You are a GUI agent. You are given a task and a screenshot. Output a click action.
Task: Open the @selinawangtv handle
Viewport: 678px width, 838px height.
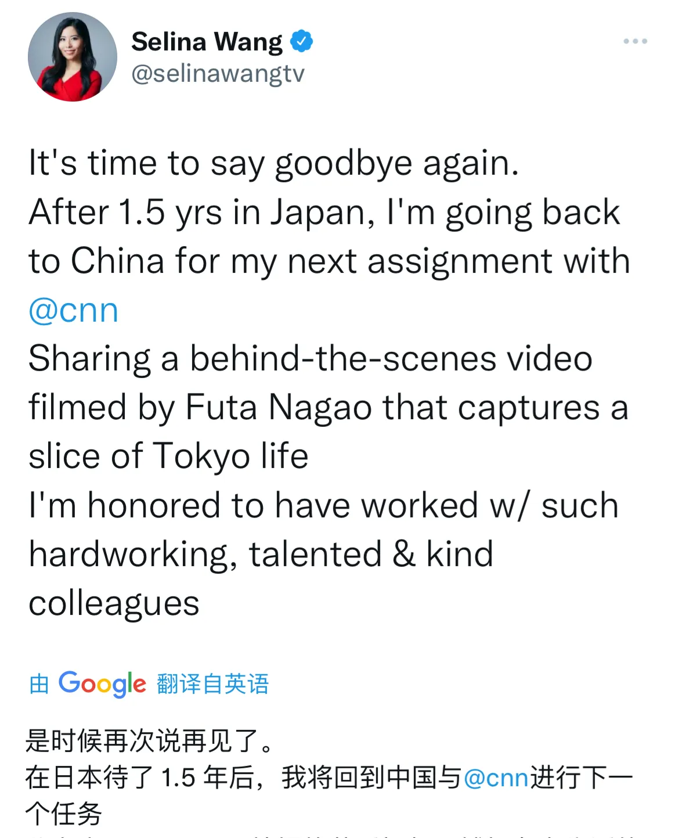click(x=218, y=74)
